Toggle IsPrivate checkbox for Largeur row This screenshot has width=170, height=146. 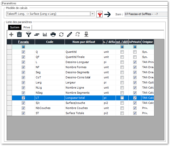135,82
